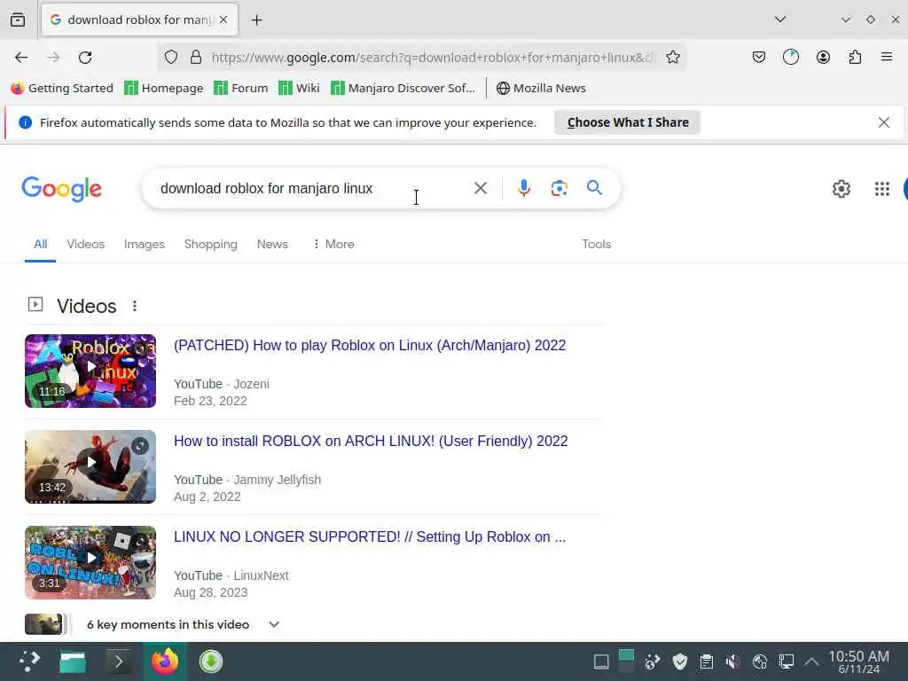Open the clock showing 10:50 AM
The height and width of the screenshot is (681, 908).
point(858,661)
